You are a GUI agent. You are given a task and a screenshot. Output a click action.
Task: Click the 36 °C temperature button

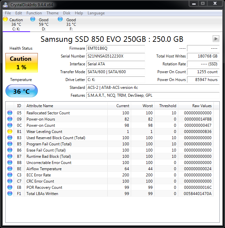(22, 91)
